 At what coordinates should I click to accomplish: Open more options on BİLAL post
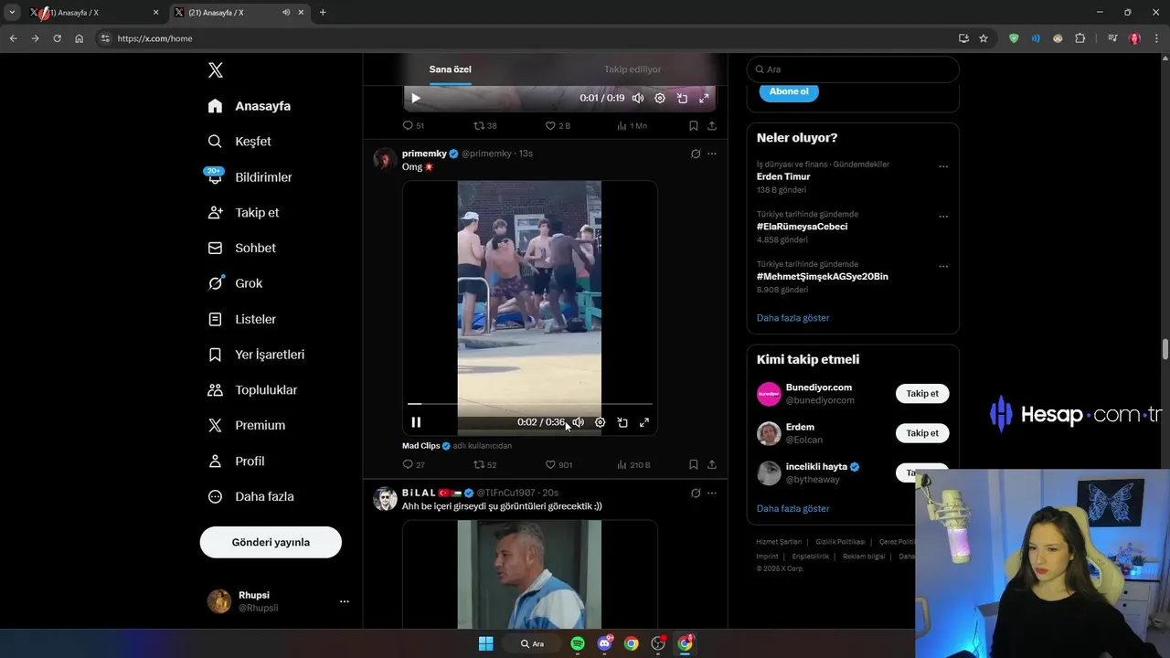click(x=712, y=493)
